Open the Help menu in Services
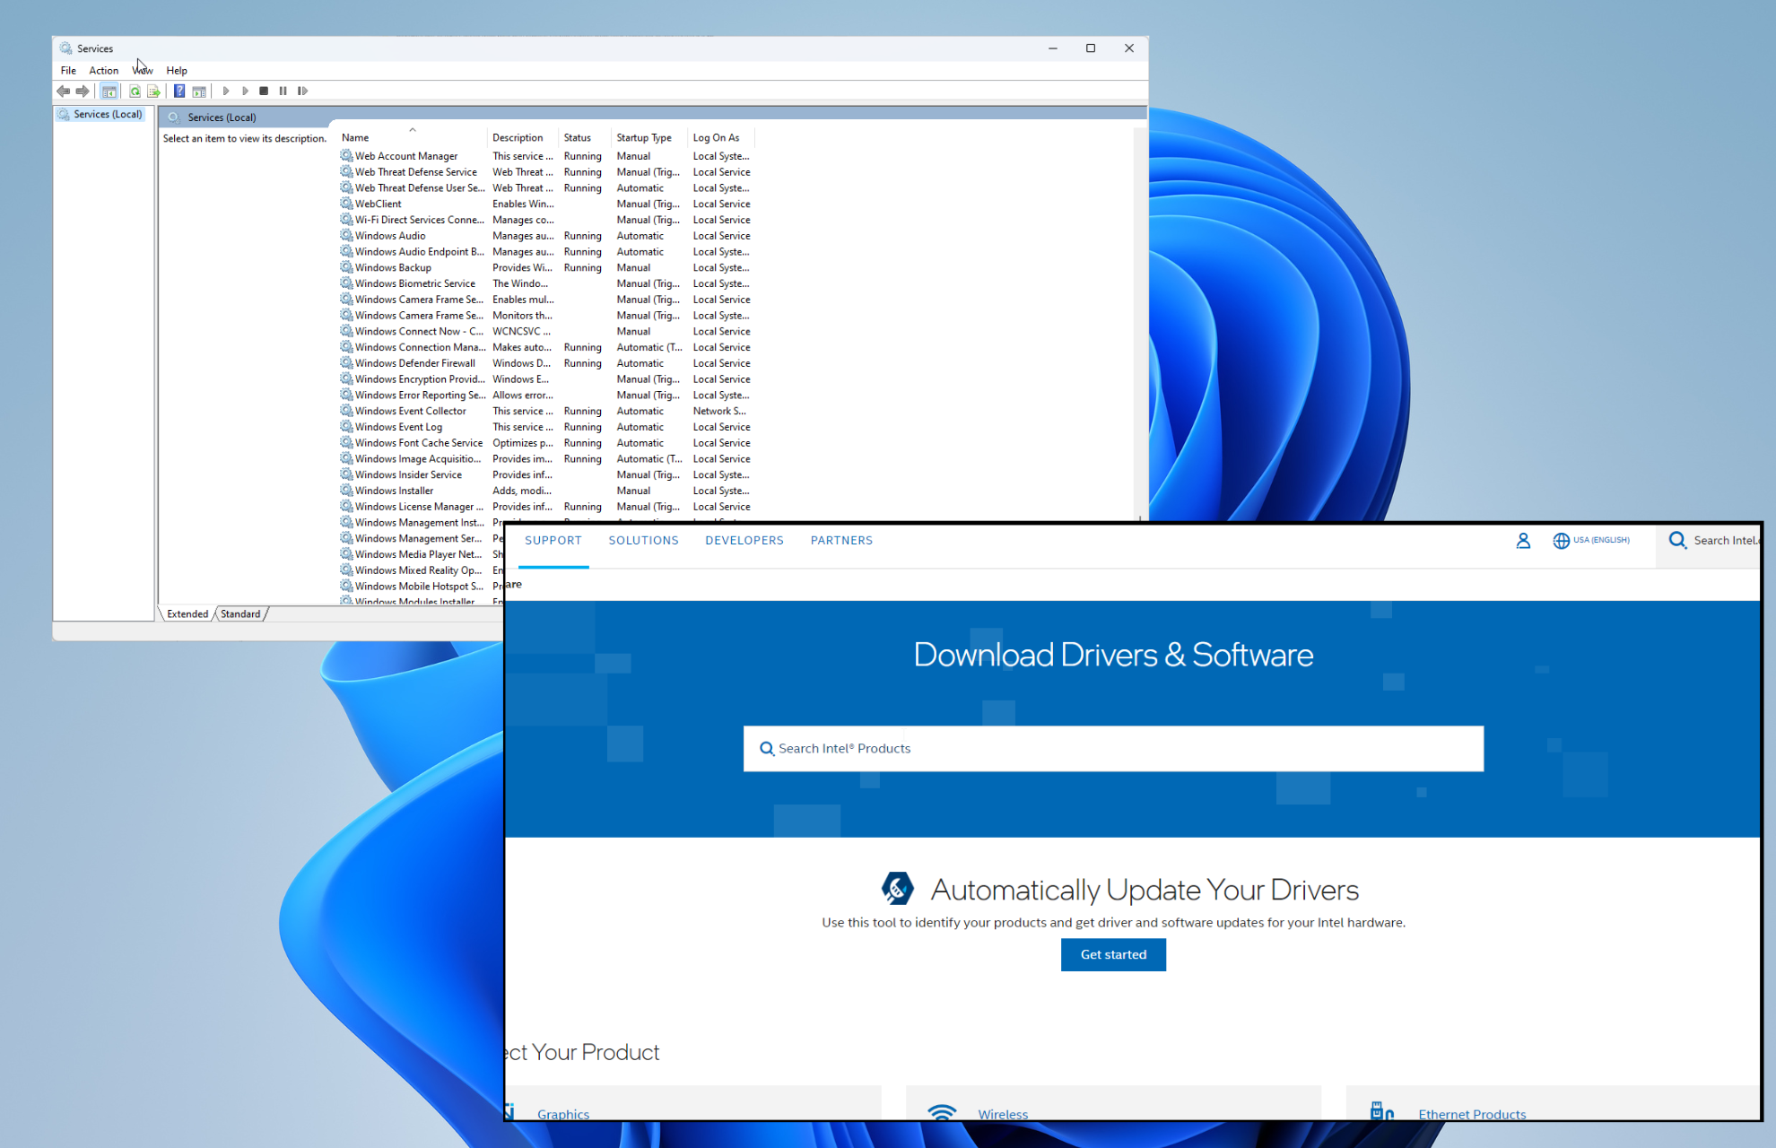The image size is (1776, 1148). coord(177,70)
